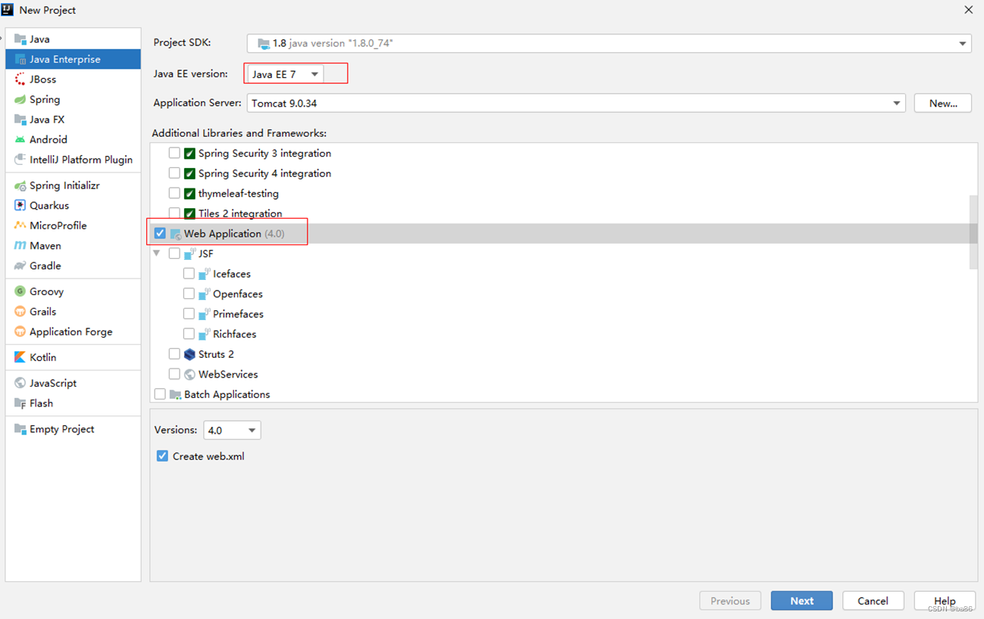Click the Flash folder icon
Screen dimensions: 984x619
click(x=20, y=403)
